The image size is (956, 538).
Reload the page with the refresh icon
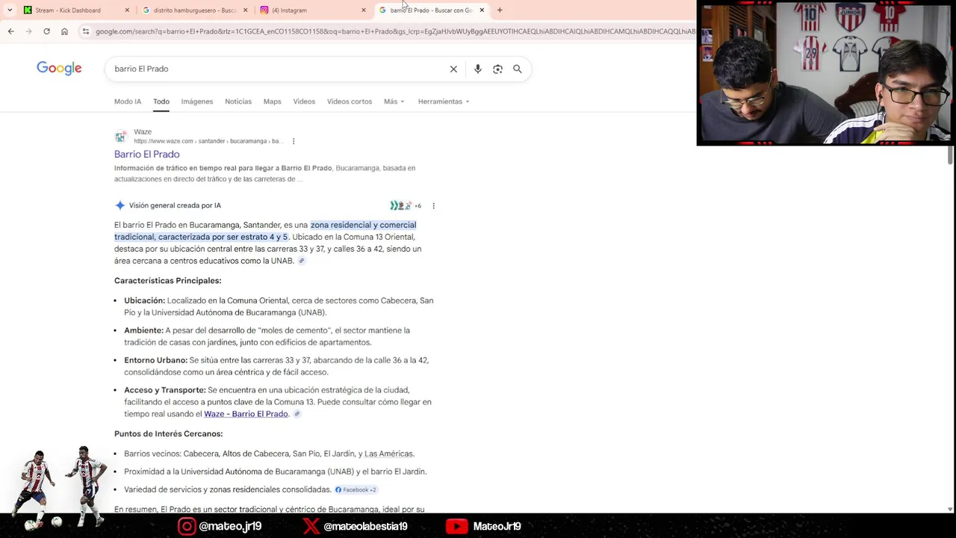pyautogui.click(x=46, y=31)
